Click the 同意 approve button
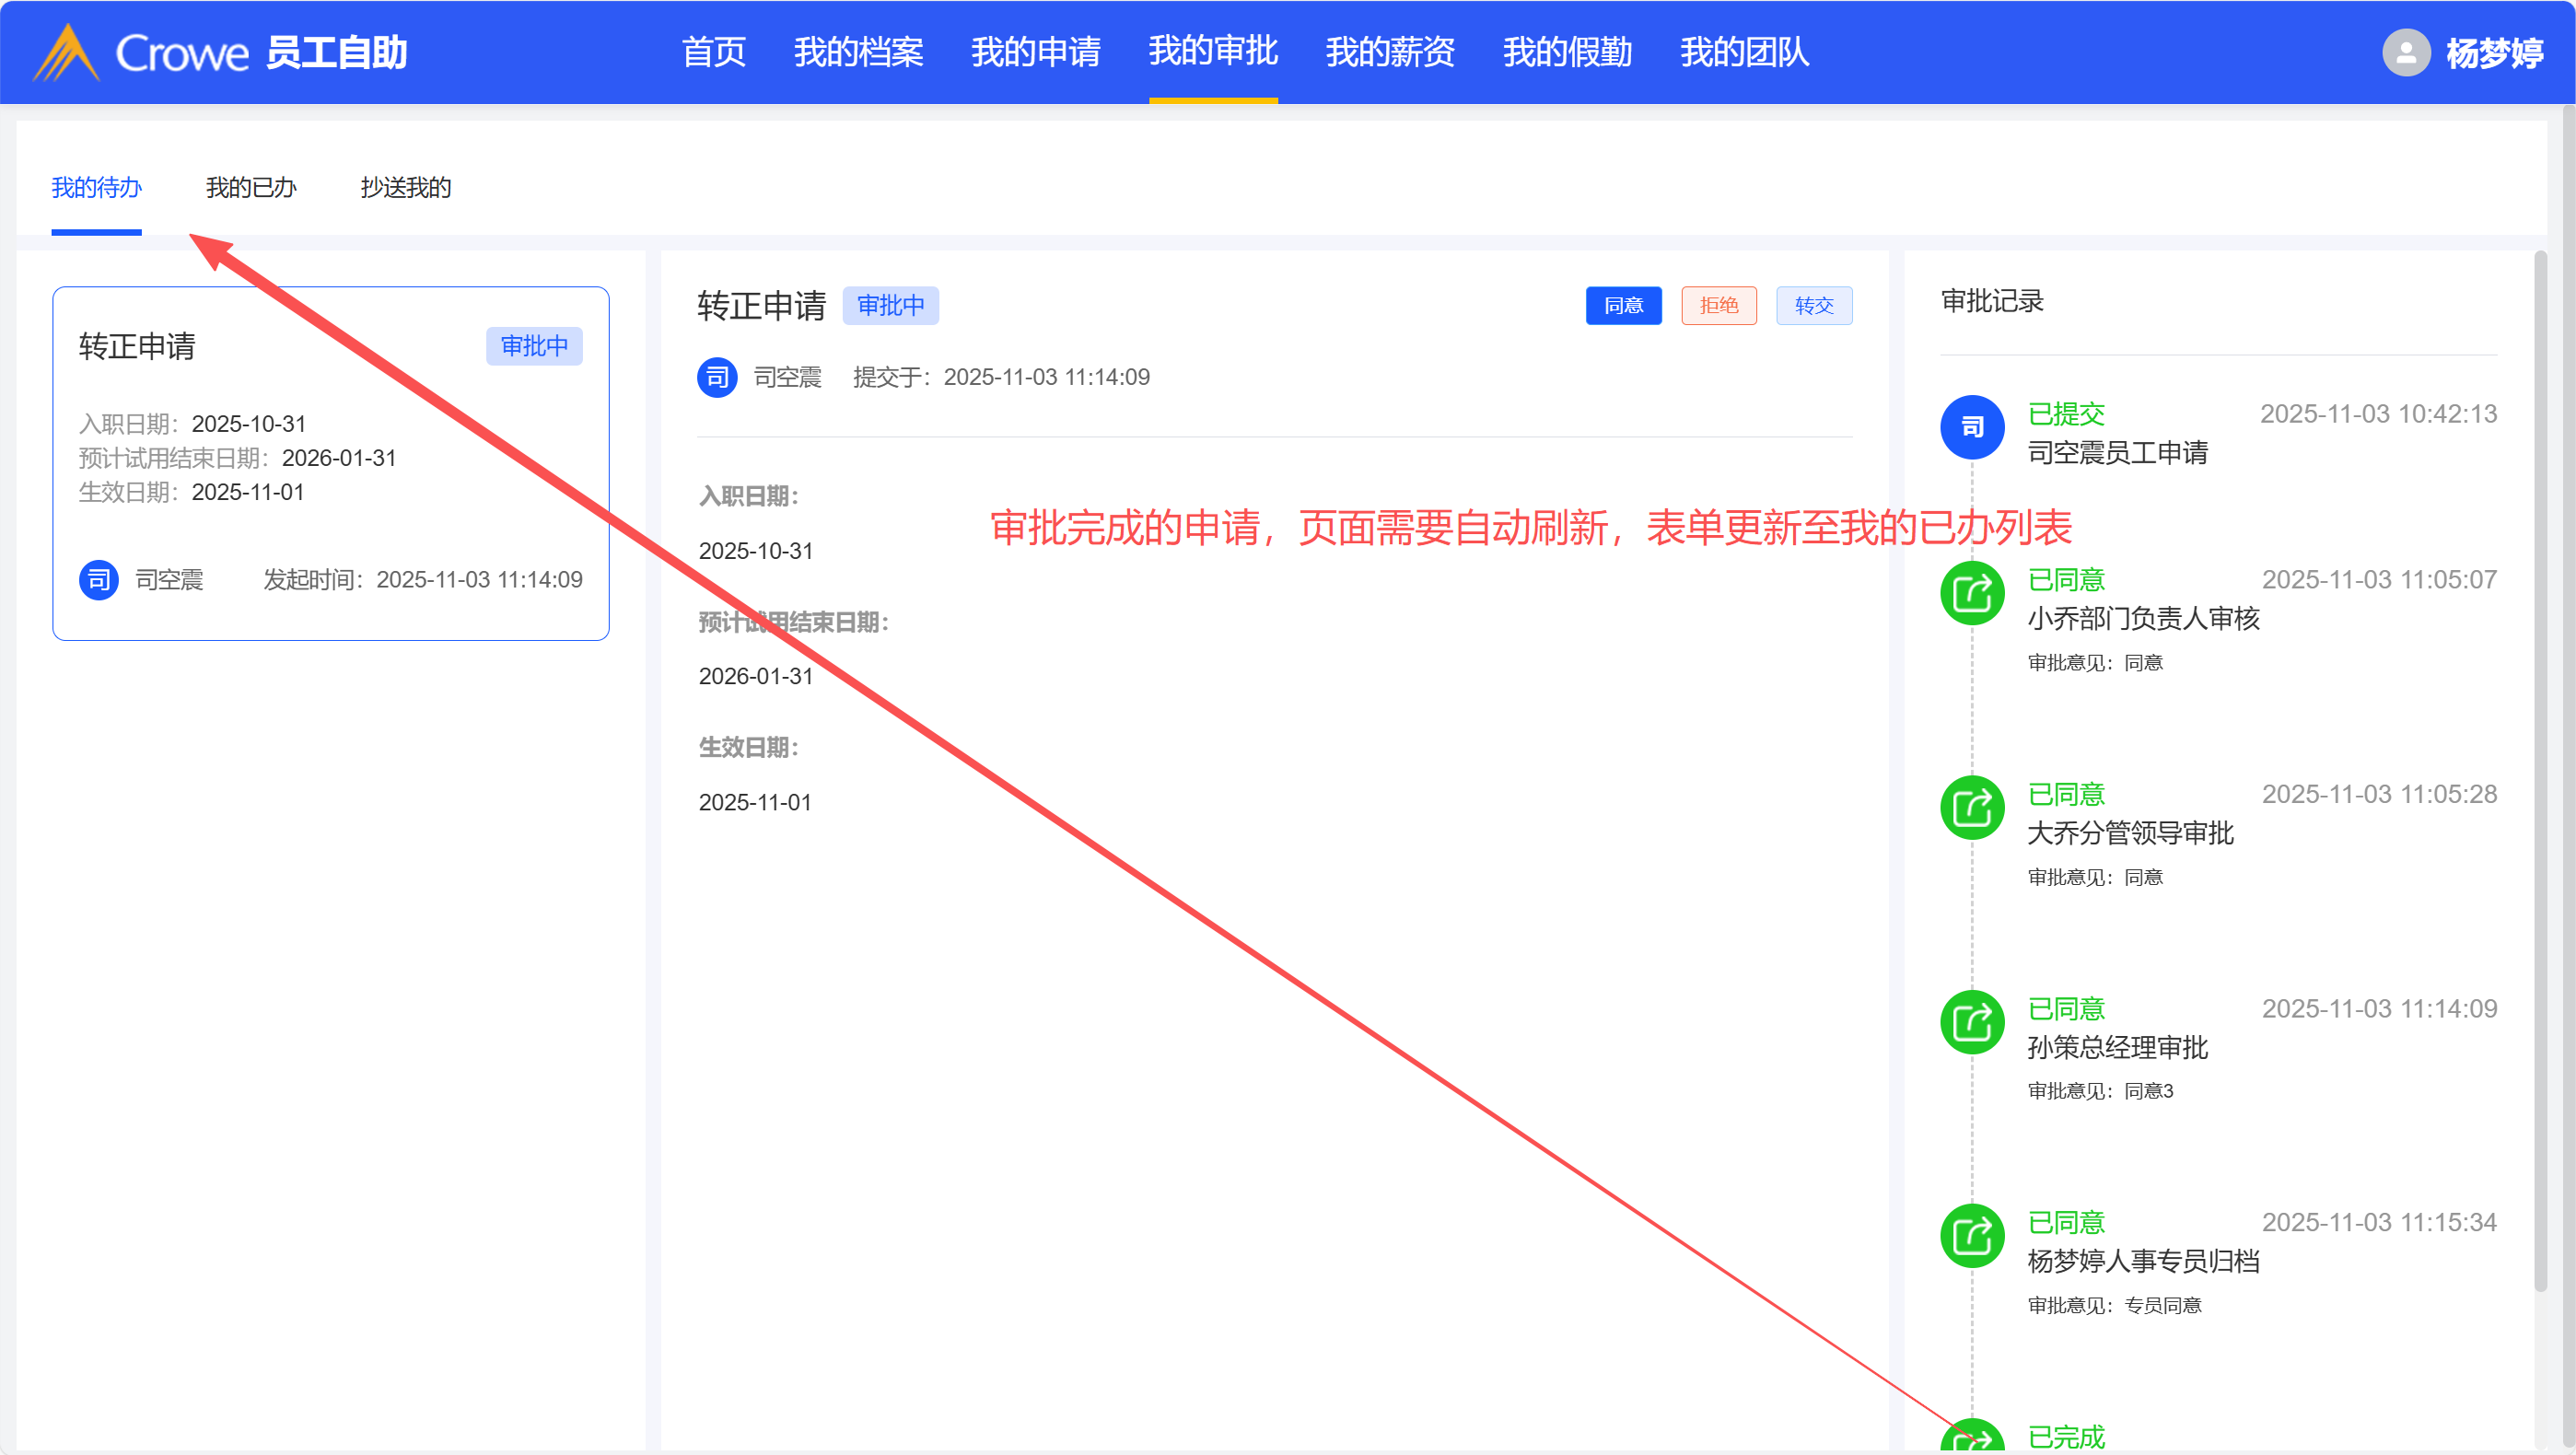This screenshot has width=2576, height=1455. click(1622, 305)
